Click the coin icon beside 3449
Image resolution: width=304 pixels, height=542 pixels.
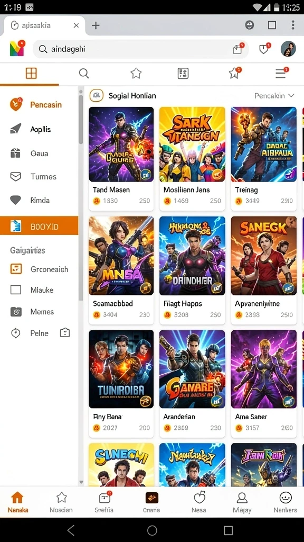click(x=239, y=201)
